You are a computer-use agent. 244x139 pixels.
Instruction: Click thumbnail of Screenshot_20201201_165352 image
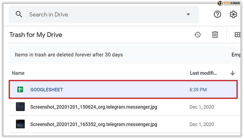click(20, 124)
